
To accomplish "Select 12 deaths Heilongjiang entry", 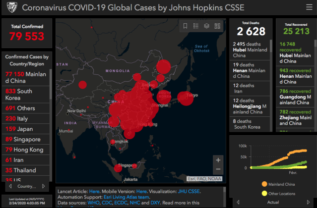I will pyautogui.click(x=250, y=106).
